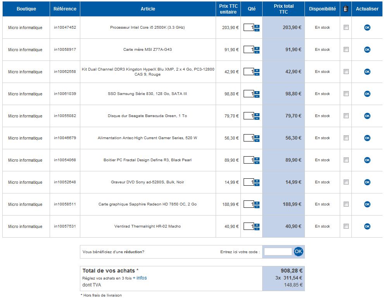Click quantity field of Ventirad Thermalright row
This screenshot has width=384, height=302.
pyautogui.click(x=249, y=226)
